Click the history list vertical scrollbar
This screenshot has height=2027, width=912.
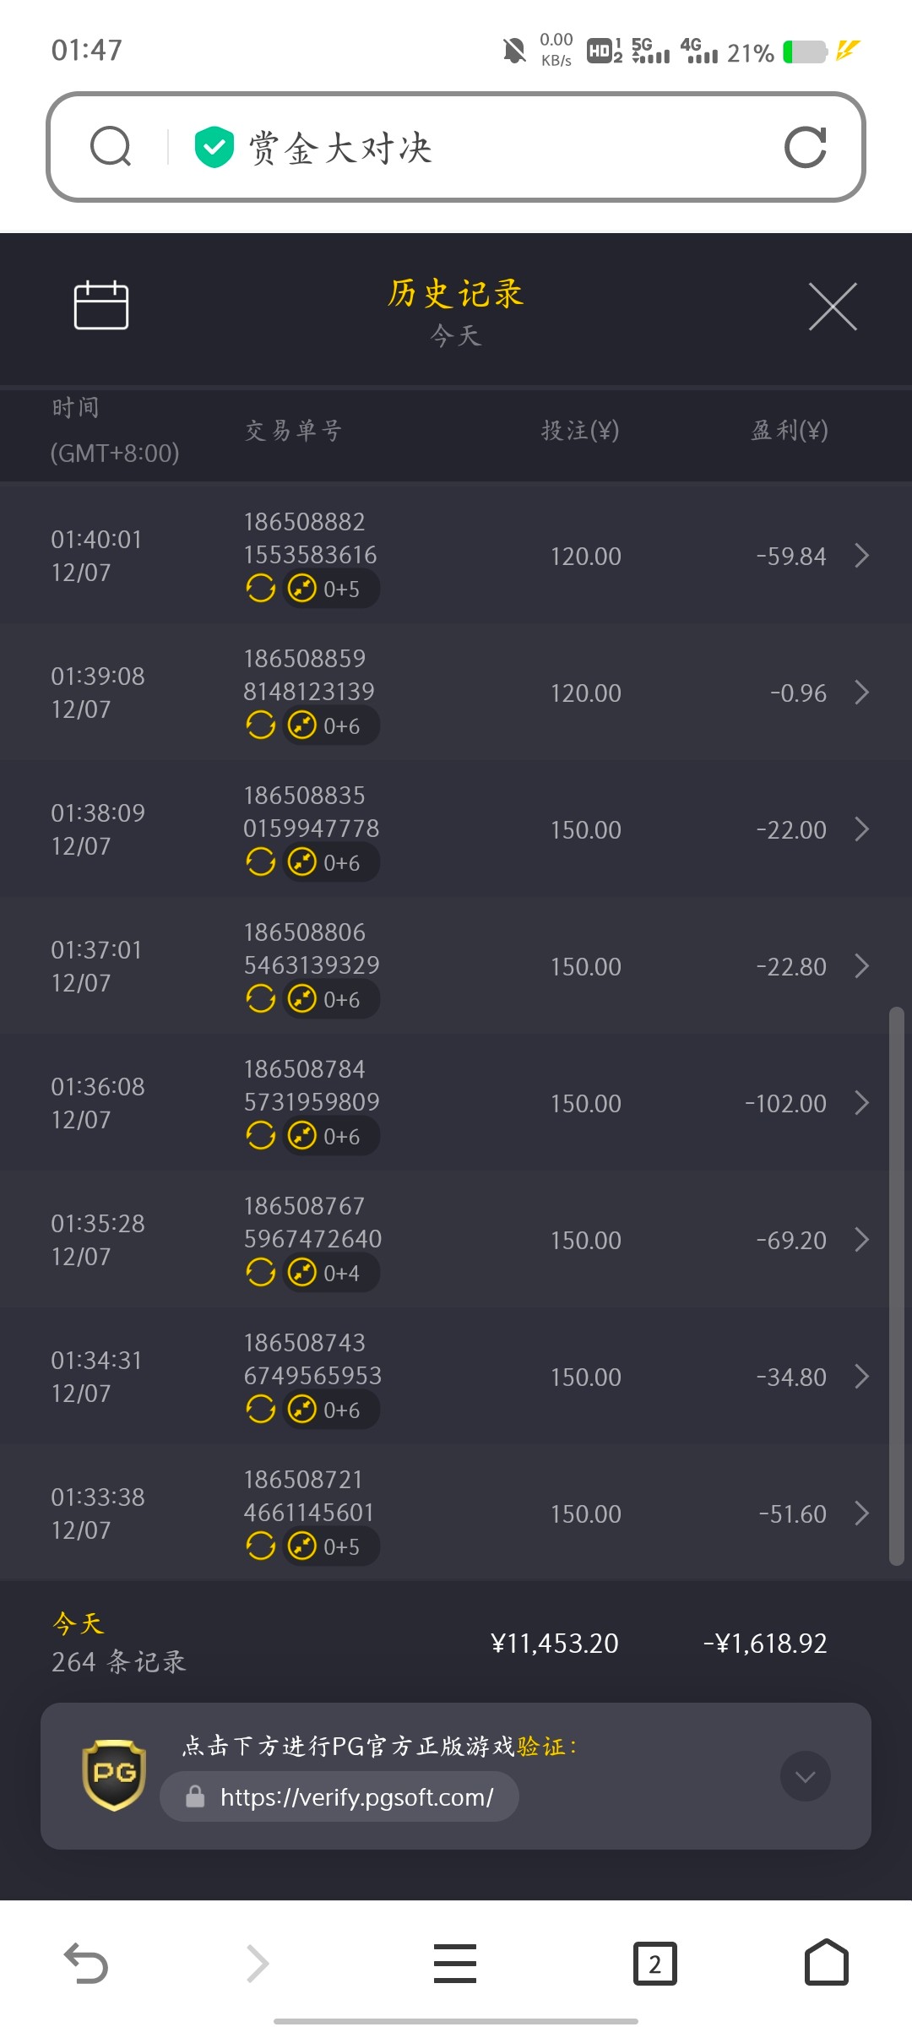896,1284
